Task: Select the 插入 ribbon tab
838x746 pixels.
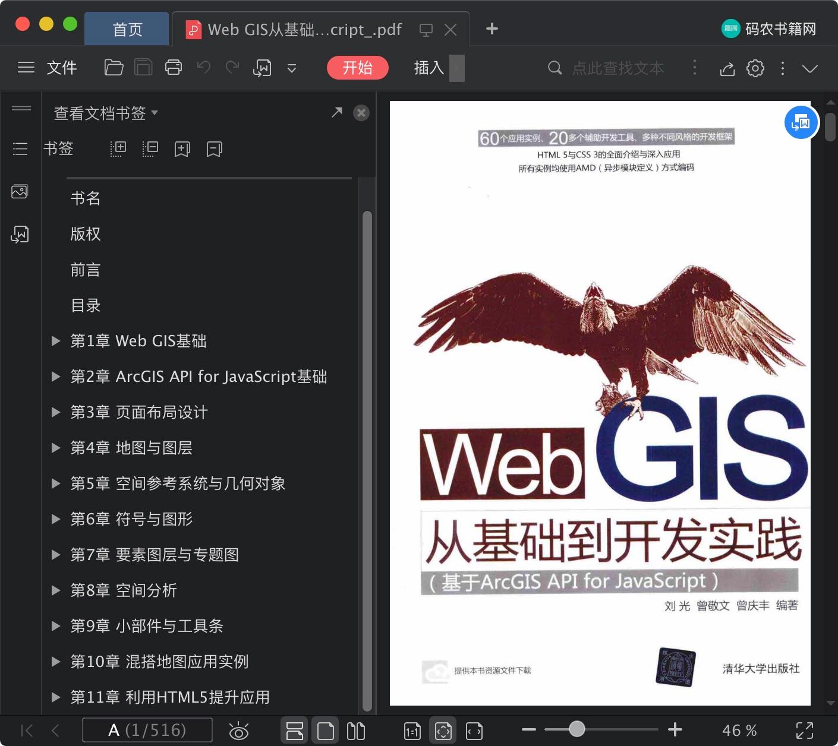Action: 429,68
